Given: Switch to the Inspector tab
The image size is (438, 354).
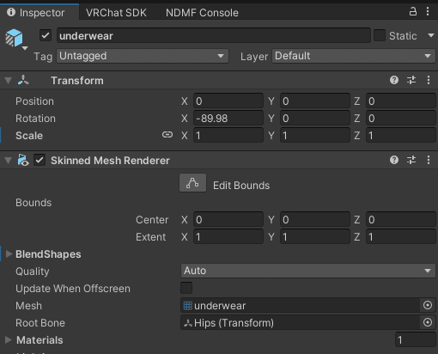Looking at the screenshot, I should 40,12.
